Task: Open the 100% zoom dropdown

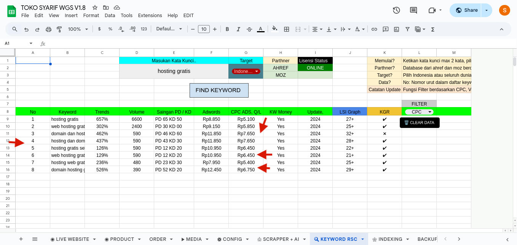Action: point(78,29)
